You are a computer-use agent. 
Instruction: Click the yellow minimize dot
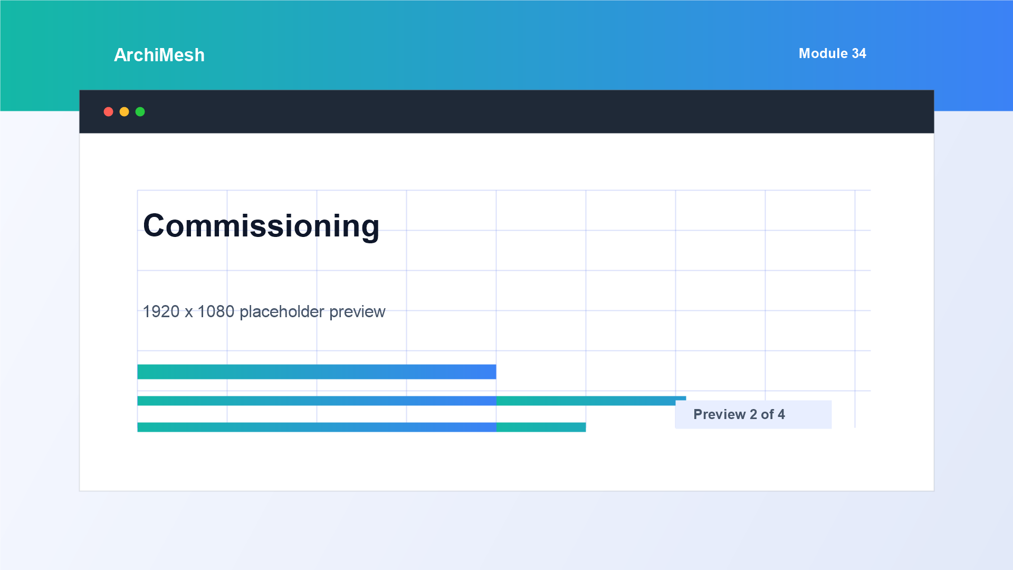click(x=125, y=112)
